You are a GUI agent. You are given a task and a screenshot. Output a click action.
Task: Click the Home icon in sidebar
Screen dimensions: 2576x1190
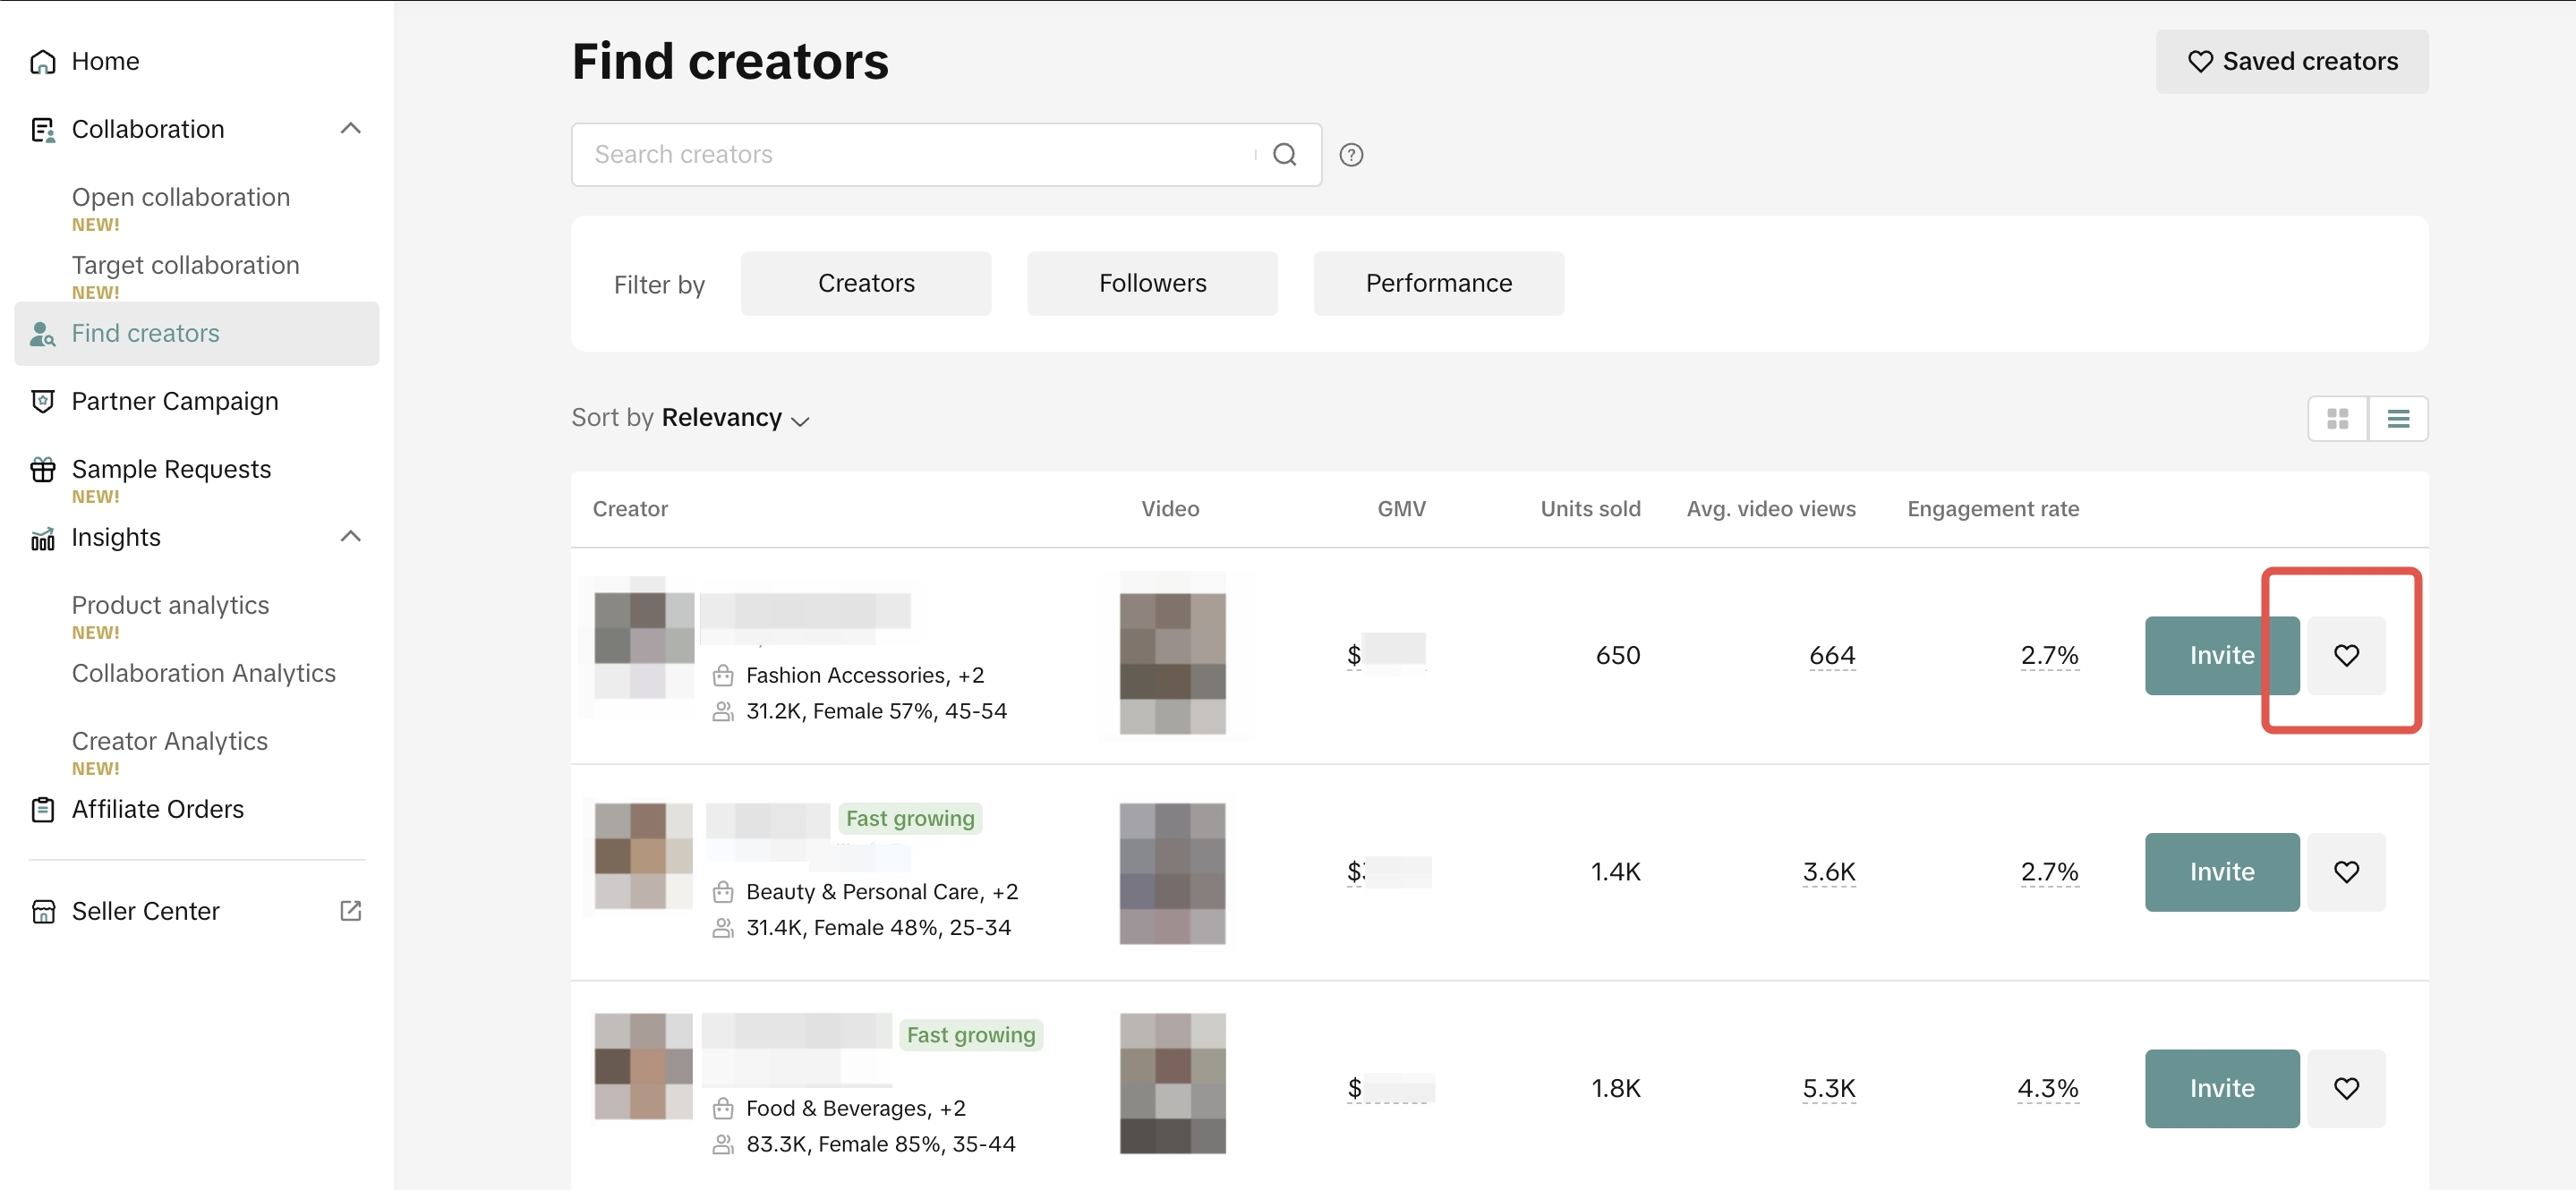tap(42, 62)
